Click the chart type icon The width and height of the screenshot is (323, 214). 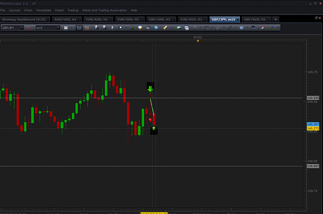point(66,28)
